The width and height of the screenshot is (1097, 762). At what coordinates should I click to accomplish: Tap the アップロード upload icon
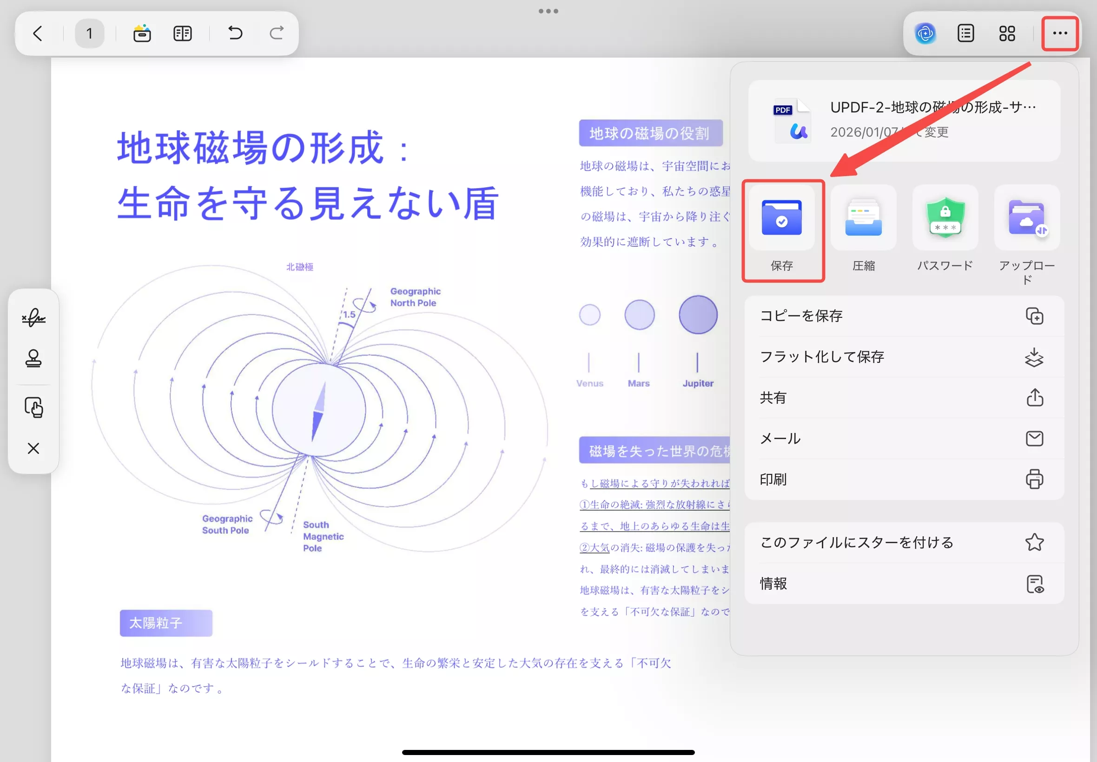point(1026,217)
